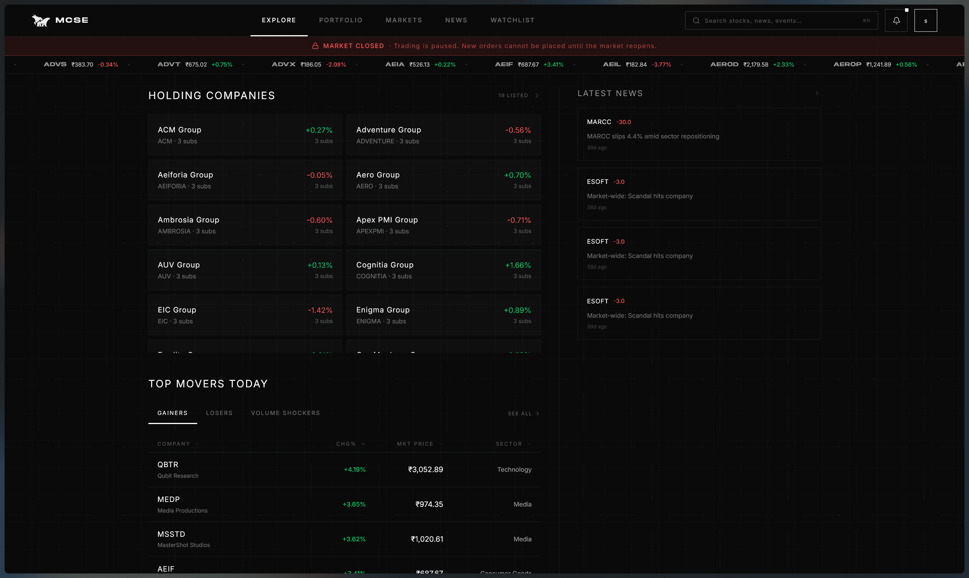
Task: Open the Aero Group card
Action: pyautogui.click(x=443, y=180)
